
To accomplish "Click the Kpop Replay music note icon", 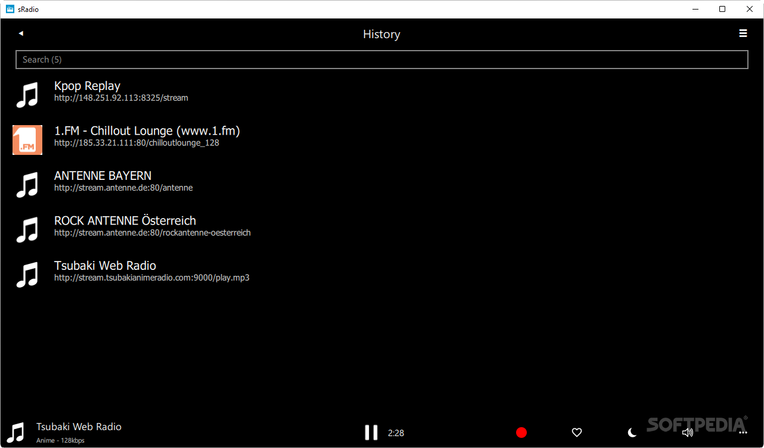I will tap(27, 95).
